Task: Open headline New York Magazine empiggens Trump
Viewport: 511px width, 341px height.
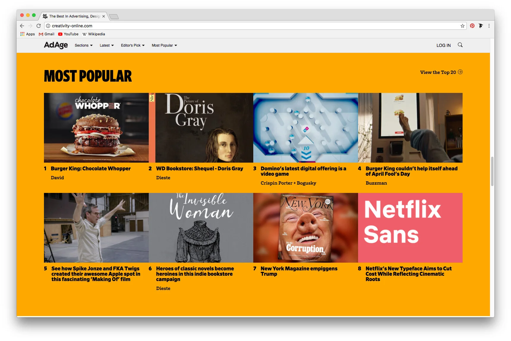Action: [x=299, y=271]
